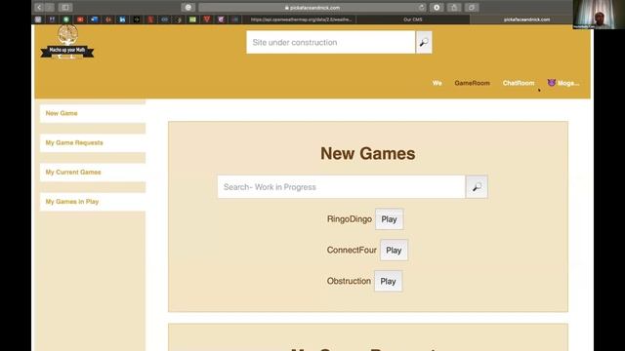Open the red YouTube pinned tab
Viewport: 625px width, 351px height.
[x=80, y=19]
